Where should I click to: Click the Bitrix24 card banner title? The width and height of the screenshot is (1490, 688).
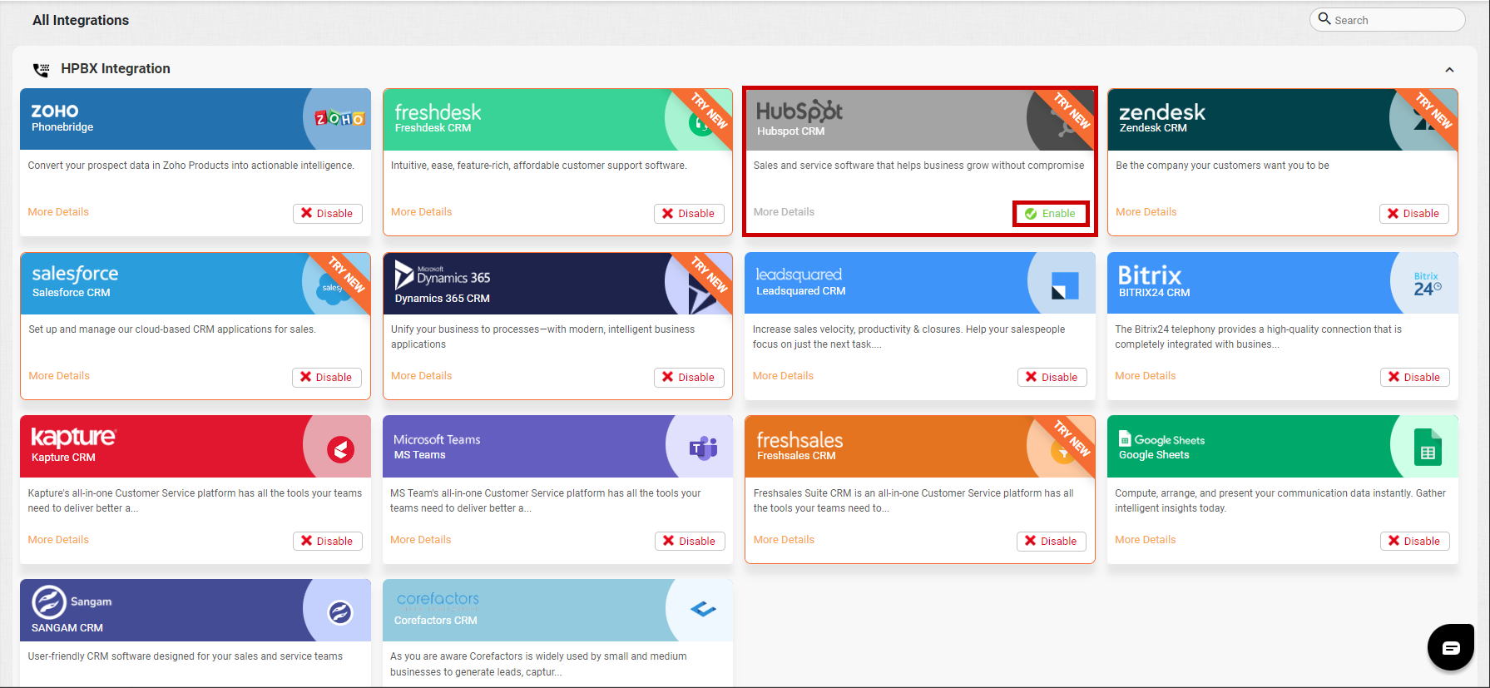1150,275
